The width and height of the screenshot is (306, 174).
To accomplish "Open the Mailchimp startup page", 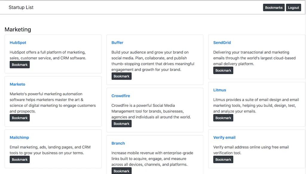I will (x=19, y=137).
